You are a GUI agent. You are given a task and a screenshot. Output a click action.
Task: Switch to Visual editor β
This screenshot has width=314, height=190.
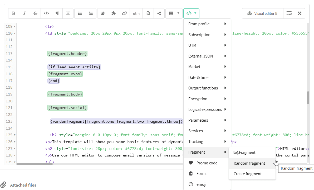(x=263, y=13)
